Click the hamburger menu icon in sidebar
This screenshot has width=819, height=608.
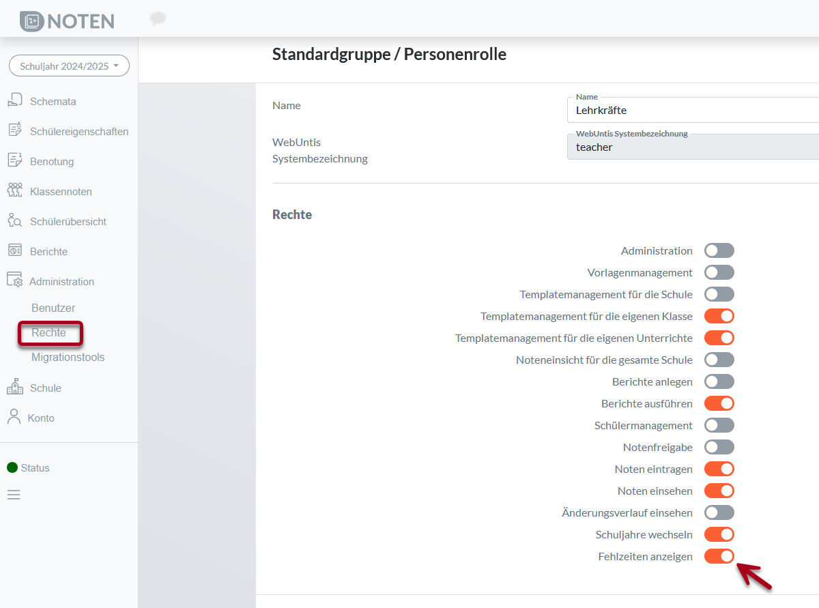[x=14, y=495]
